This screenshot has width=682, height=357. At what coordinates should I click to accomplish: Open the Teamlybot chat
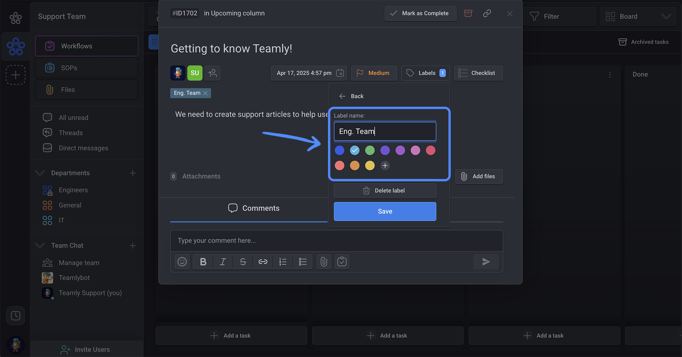[x=66, y=278]
